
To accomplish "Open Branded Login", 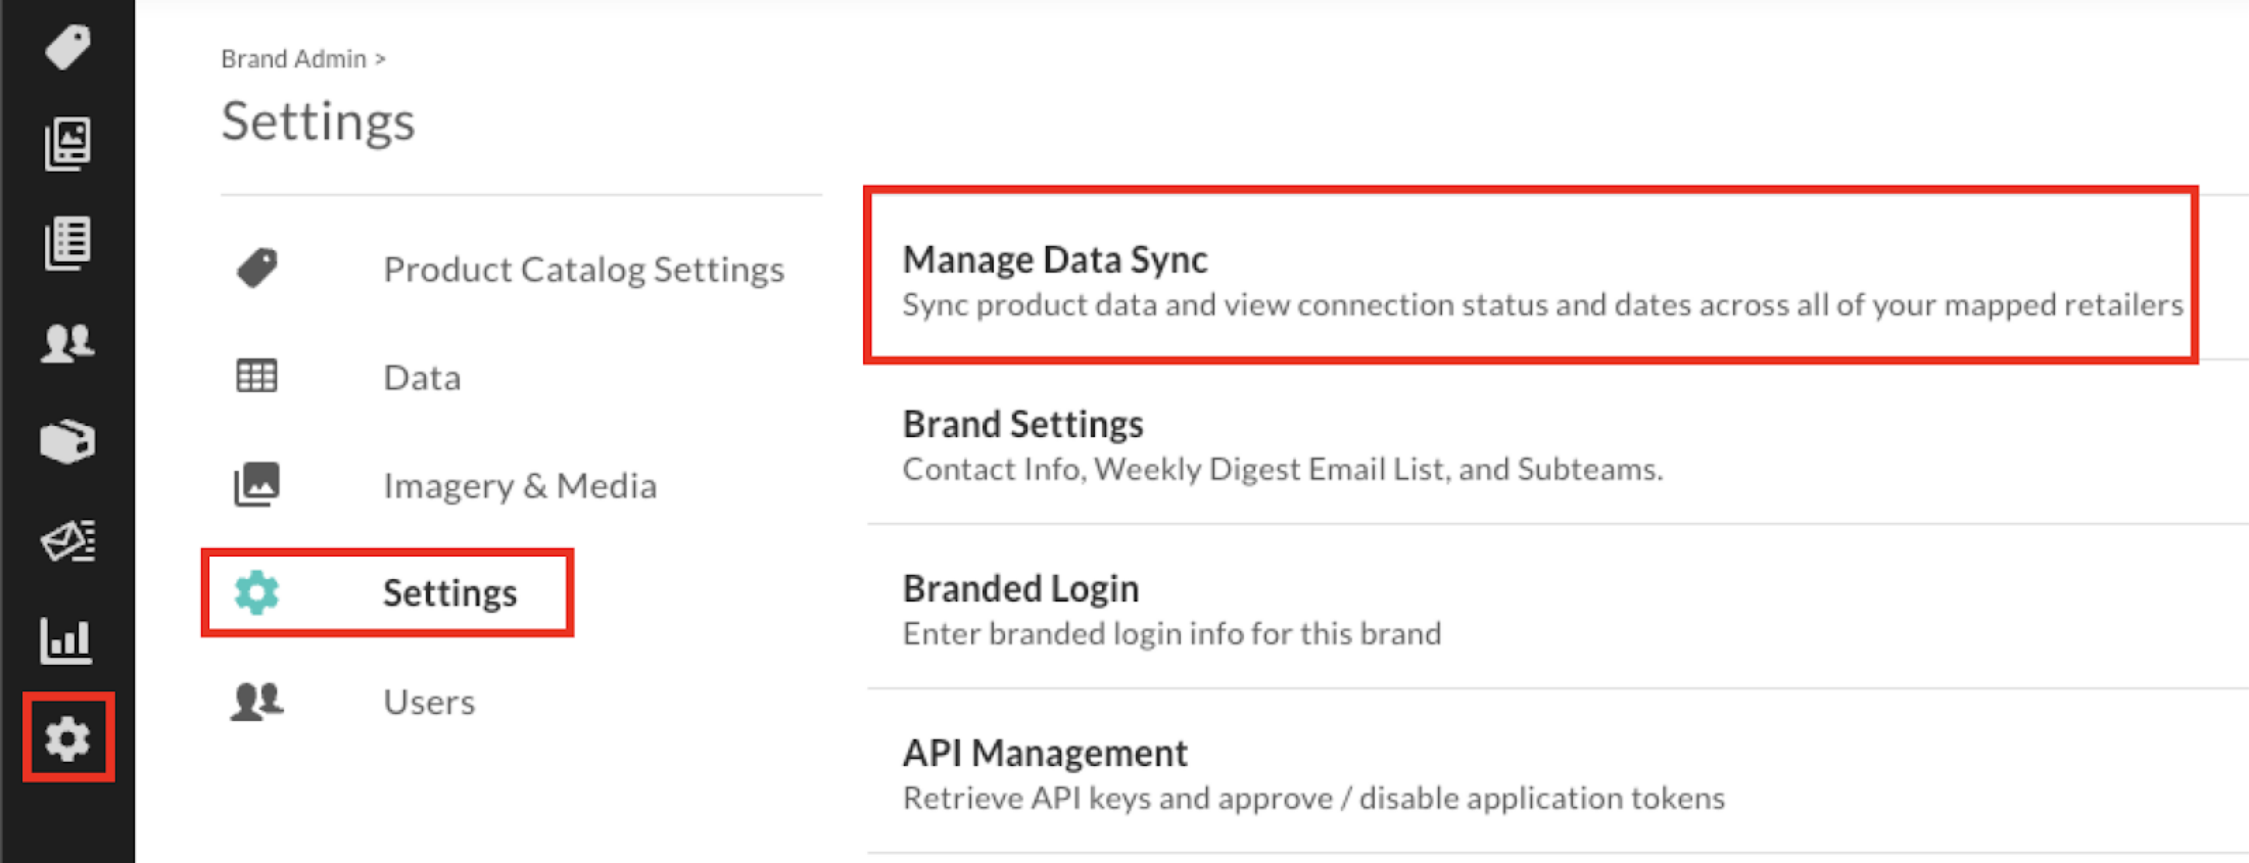I will pos(1020,588).
